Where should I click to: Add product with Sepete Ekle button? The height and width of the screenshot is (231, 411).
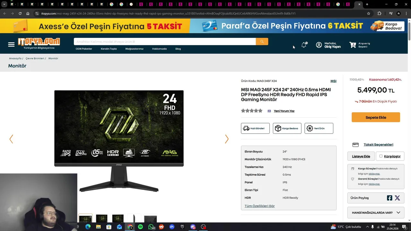click(x=376, y=117)
